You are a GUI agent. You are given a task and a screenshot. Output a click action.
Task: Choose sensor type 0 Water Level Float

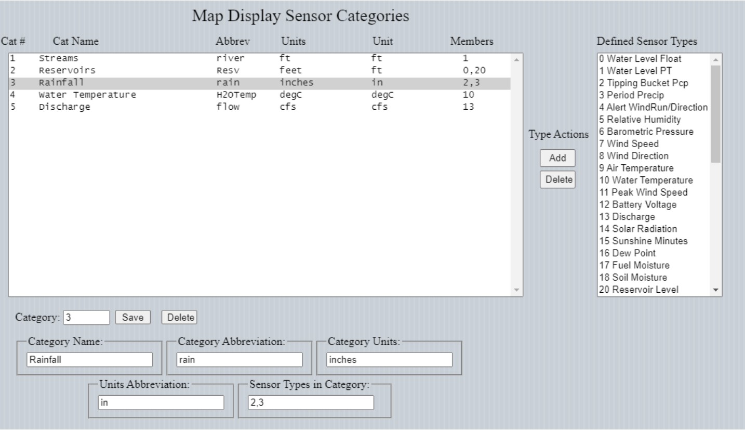pos(640,59)
